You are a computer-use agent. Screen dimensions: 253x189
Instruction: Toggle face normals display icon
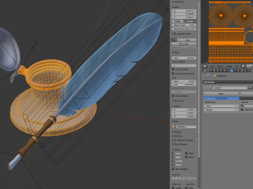tap(180, 178)
